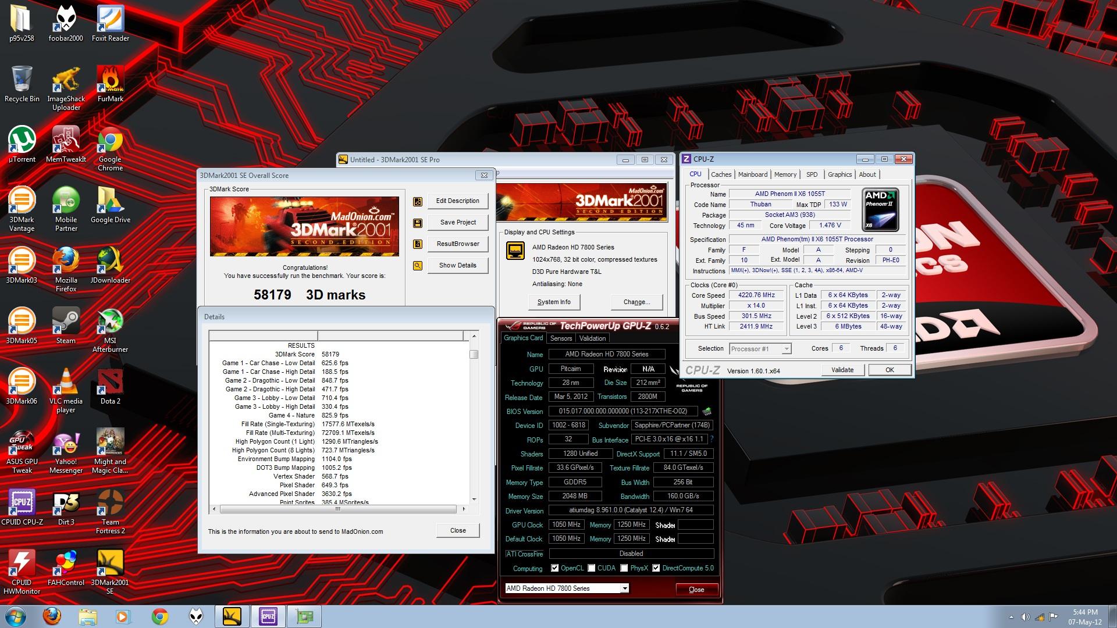Open the p95v258 folder on desktop

coord(22,23)
